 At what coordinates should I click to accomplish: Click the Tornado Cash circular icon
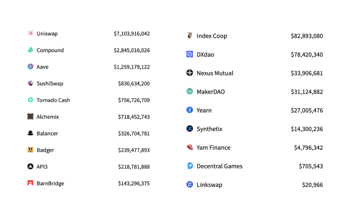point(30,100)
